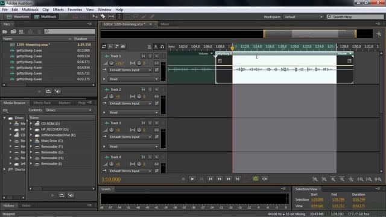
Task: Open the Multitrack menu
Action: 30,10
